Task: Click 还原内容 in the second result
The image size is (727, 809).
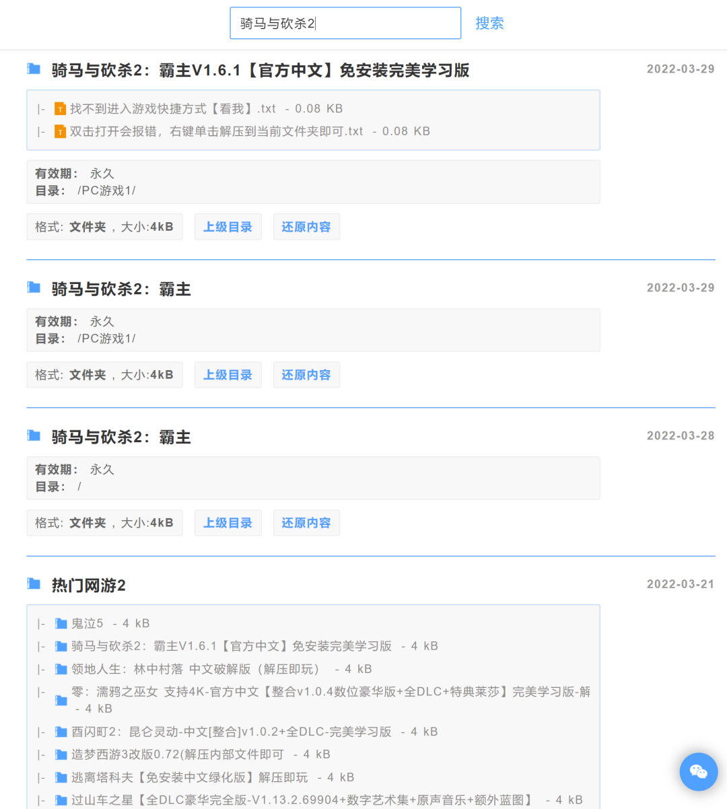Action: tap(306, 375)
